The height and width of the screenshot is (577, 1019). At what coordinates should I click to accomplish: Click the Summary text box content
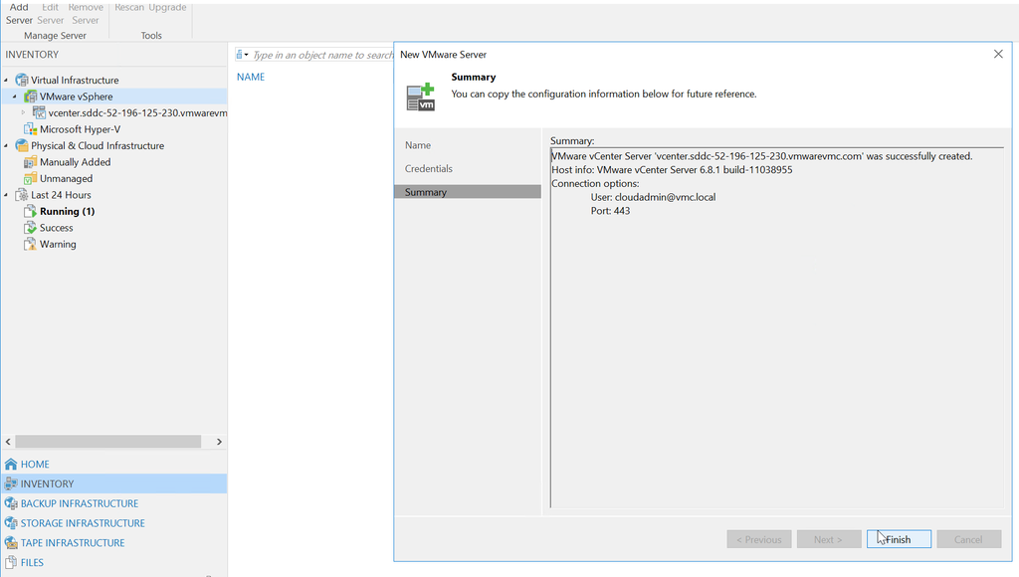click(776, 327)
